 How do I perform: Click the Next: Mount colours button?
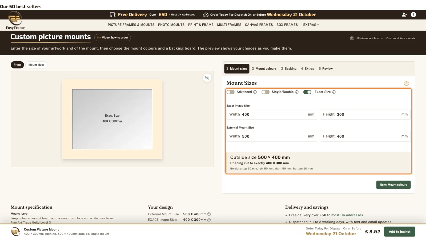393,185
